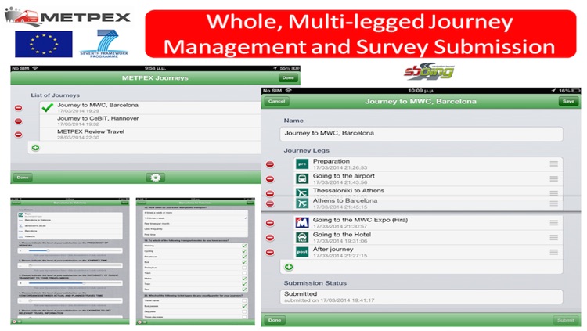Image resolution: width=587 pixels, height=331 pixels.
Task: Click the sboing logo
Action: [430, 71]
